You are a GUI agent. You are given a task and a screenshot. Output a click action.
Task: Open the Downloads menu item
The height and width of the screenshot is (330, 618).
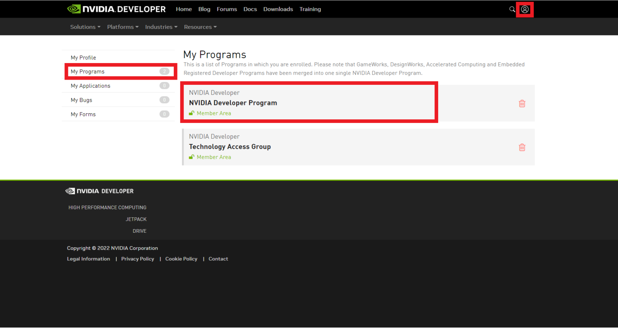tap(278, 9)
